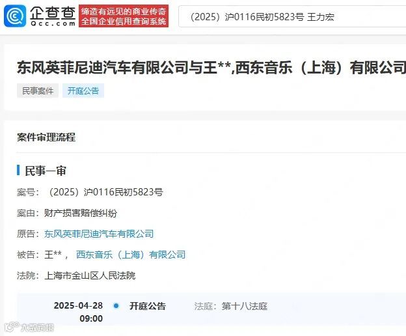406x336 pixels.
Task: Click the blue timeline dot for 开庭公告
Action: point(116,306)
